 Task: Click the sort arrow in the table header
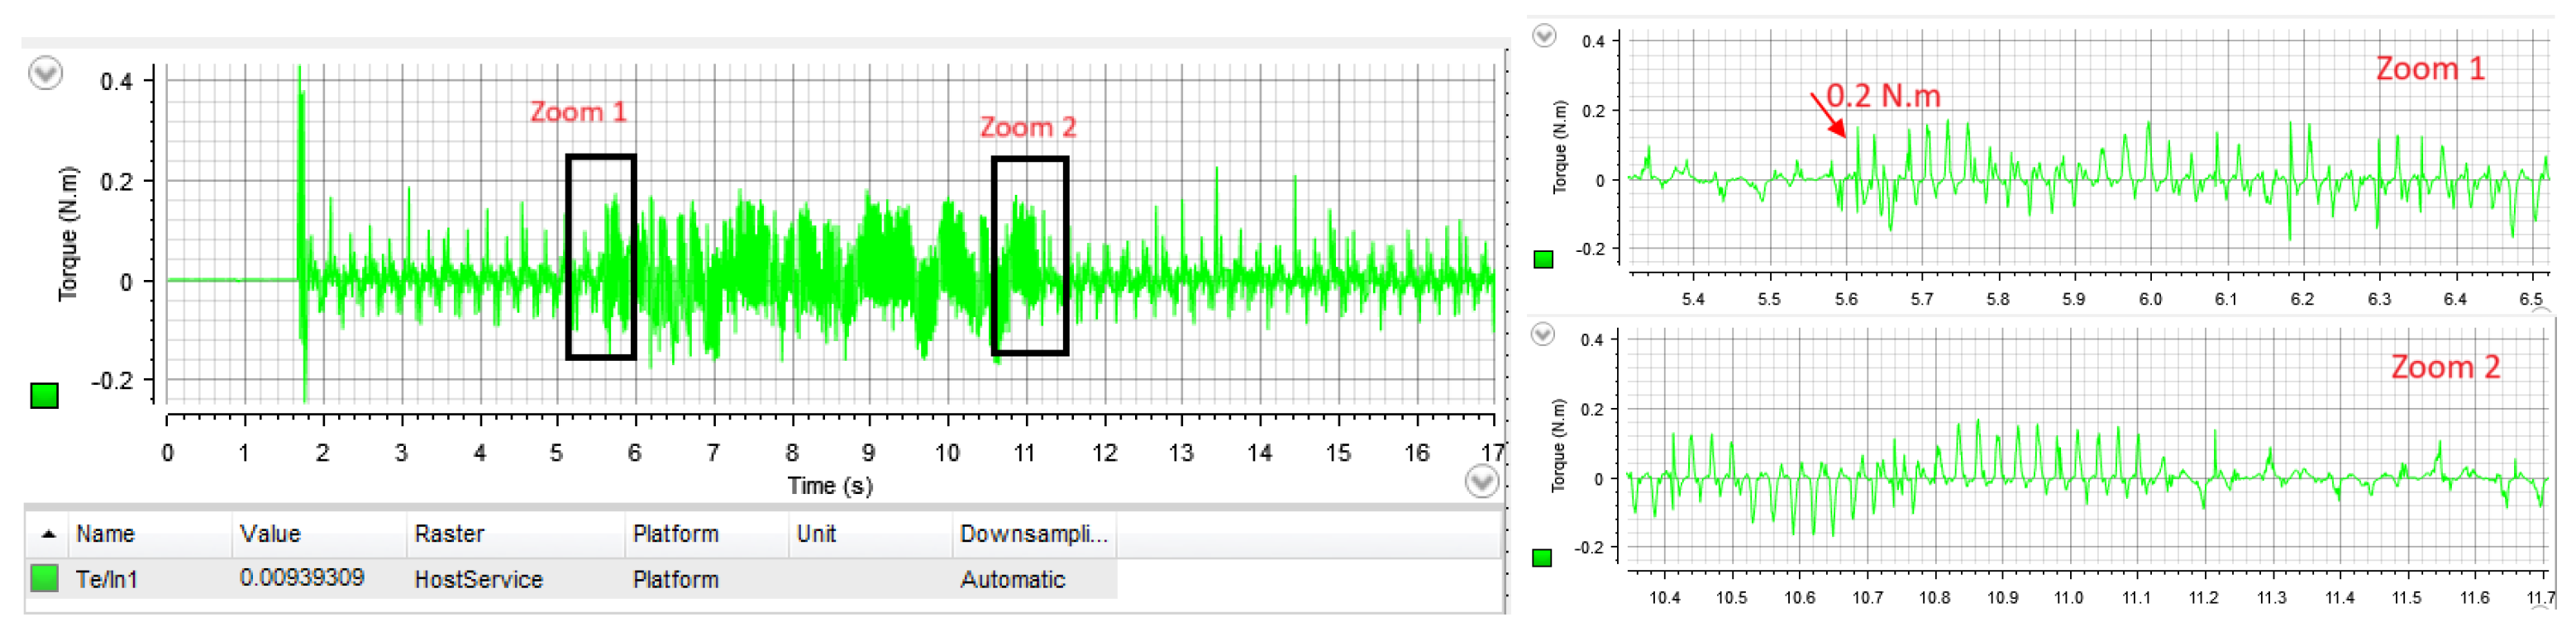point(48,534)
